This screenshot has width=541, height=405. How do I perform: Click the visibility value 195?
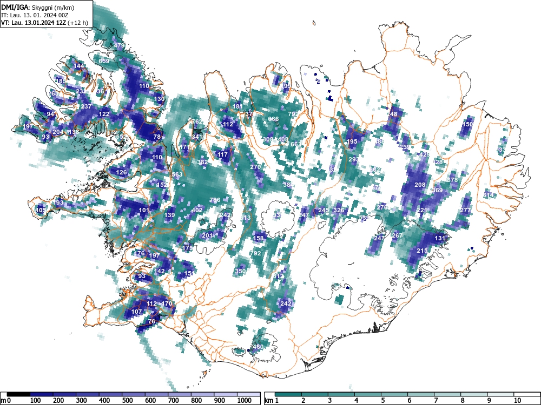click(x=352, y=141)
